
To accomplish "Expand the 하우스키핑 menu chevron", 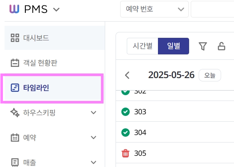I will (x=94, y=113).
